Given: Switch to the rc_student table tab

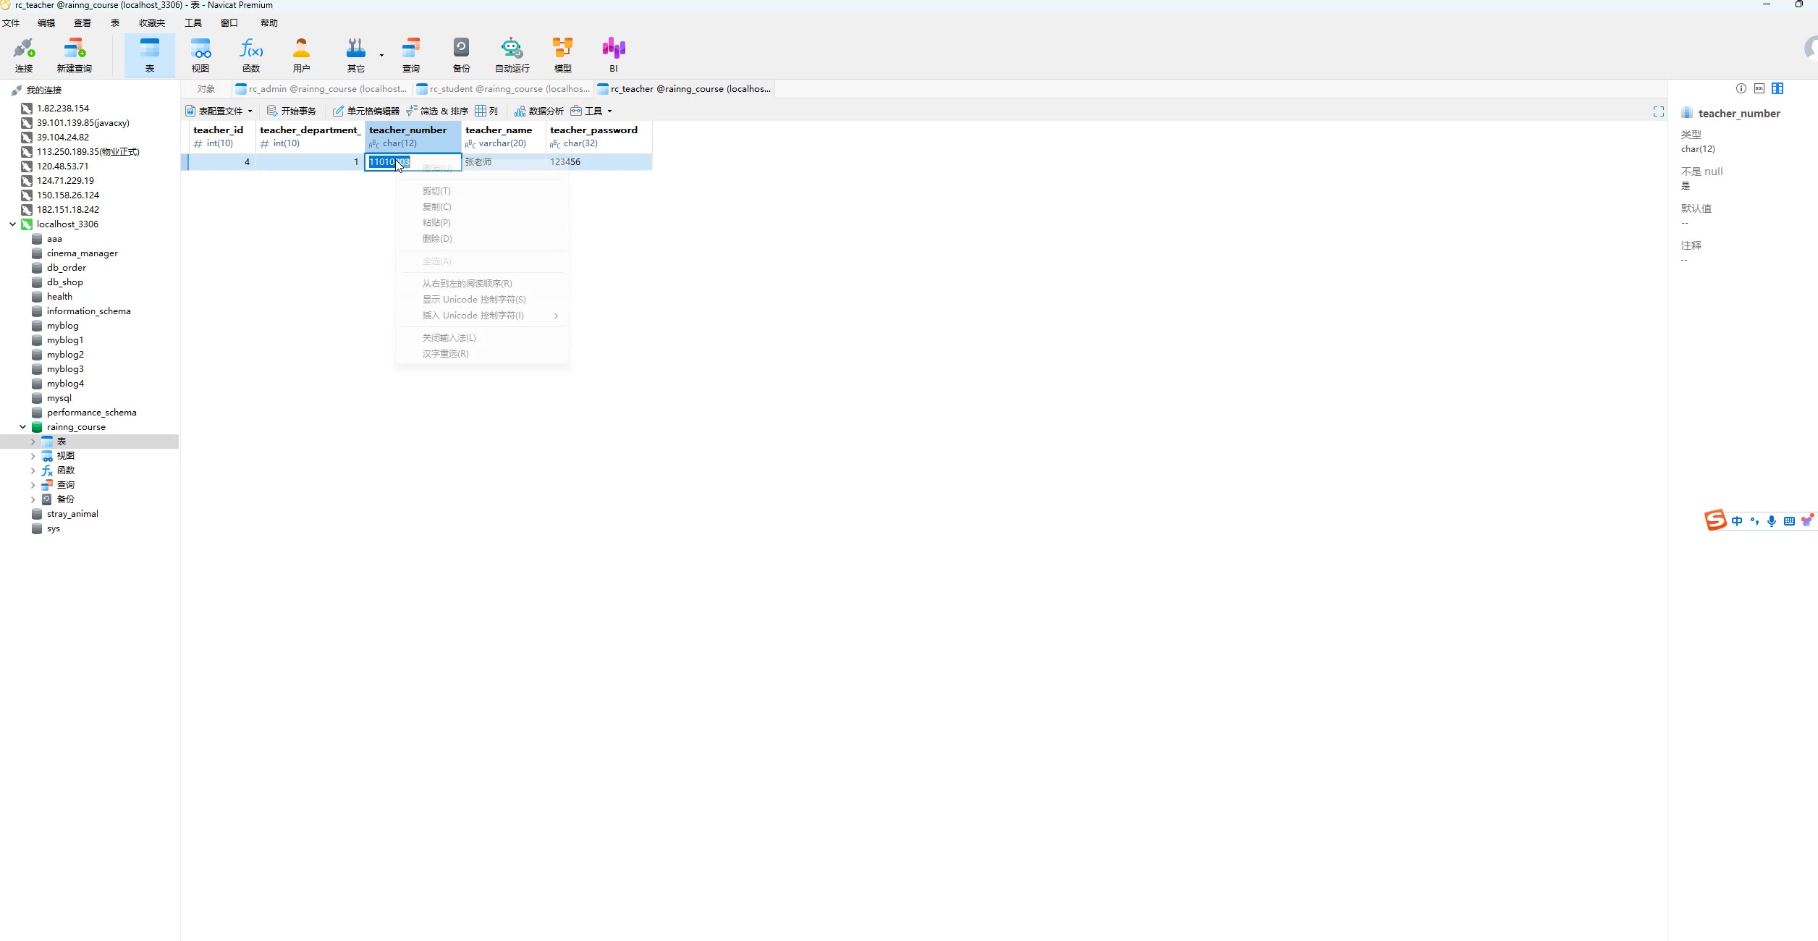Looking at the screenshot, I should [504, 89].
